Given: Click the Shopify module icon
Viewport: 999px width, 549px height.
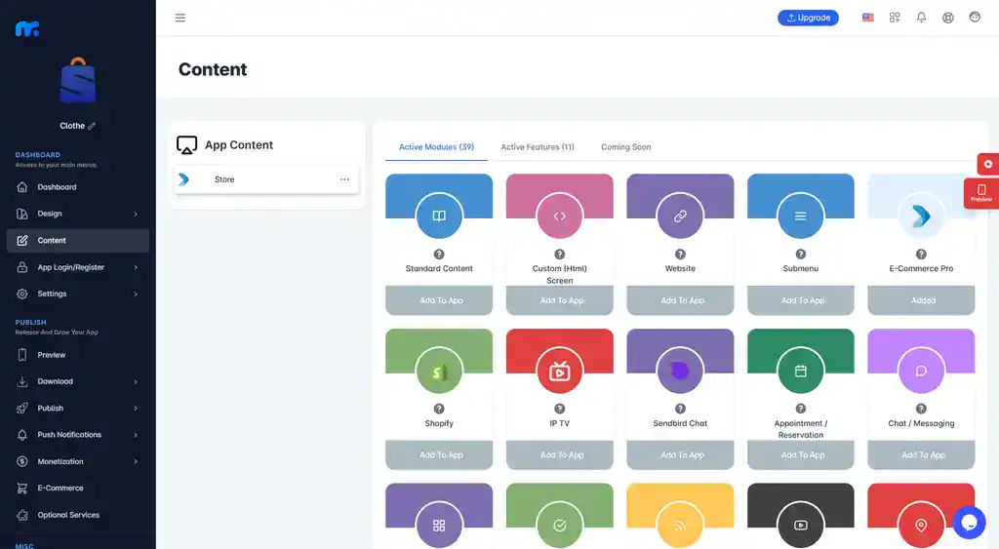Looking at the screenshot, I should pos(439,371).
